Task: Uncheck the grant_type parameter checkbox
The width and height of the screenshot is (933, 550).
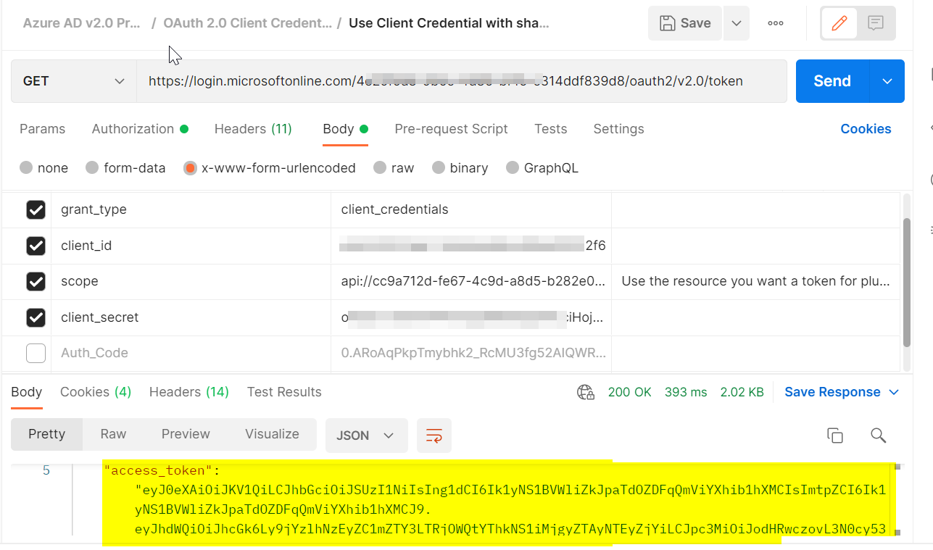Action: pyautogui.click(x=36, y=209)
